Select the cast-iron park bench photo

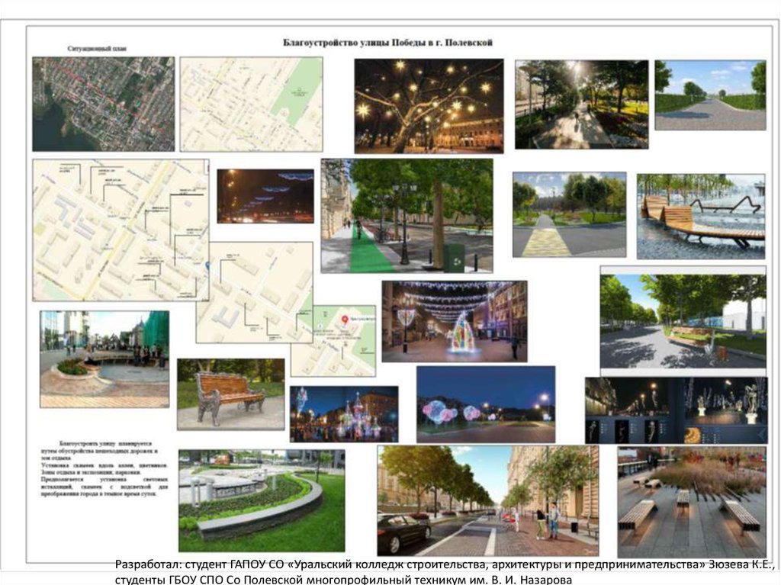point(231,394)
